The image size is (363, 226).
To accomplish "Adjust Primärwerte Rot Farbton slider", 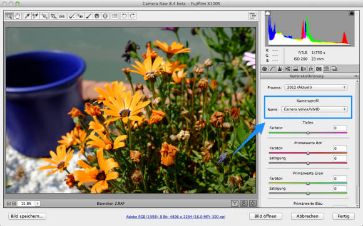I will (x=308, y=153).
